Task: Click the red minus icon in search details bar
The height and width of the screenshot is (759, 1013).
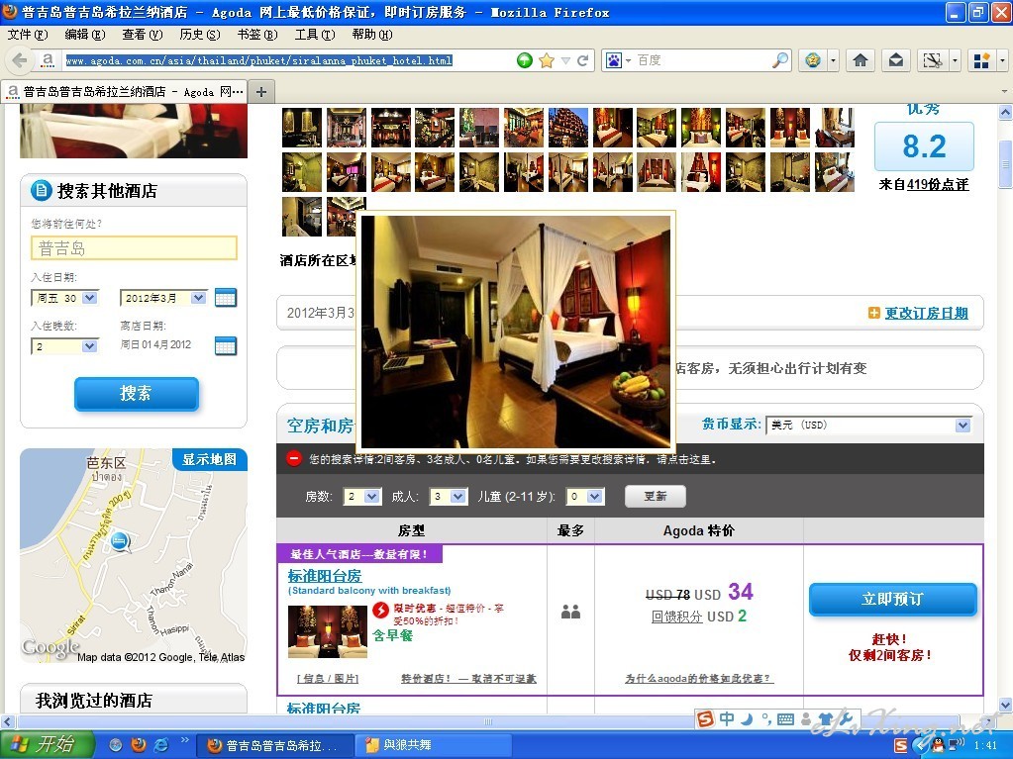Action: point(294,459)
